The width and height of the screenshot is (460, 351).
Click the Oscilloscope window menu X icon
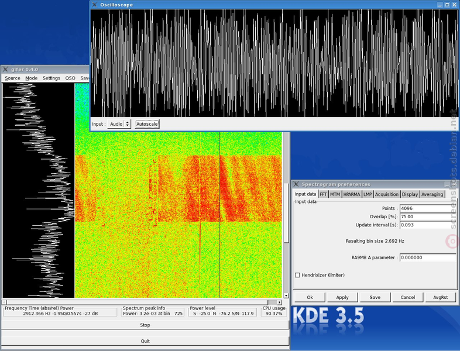(94, 5)
